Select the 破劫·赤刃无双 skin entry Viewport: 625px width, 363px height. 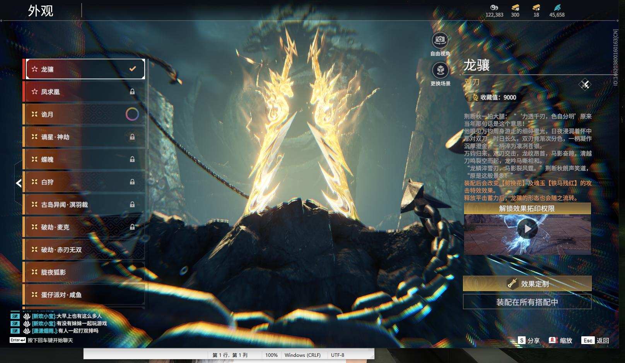84,250
